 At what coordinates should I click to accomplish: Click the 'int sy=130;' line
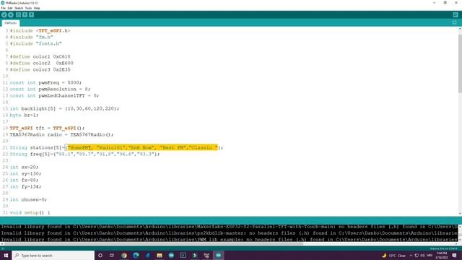click(26, 173)
